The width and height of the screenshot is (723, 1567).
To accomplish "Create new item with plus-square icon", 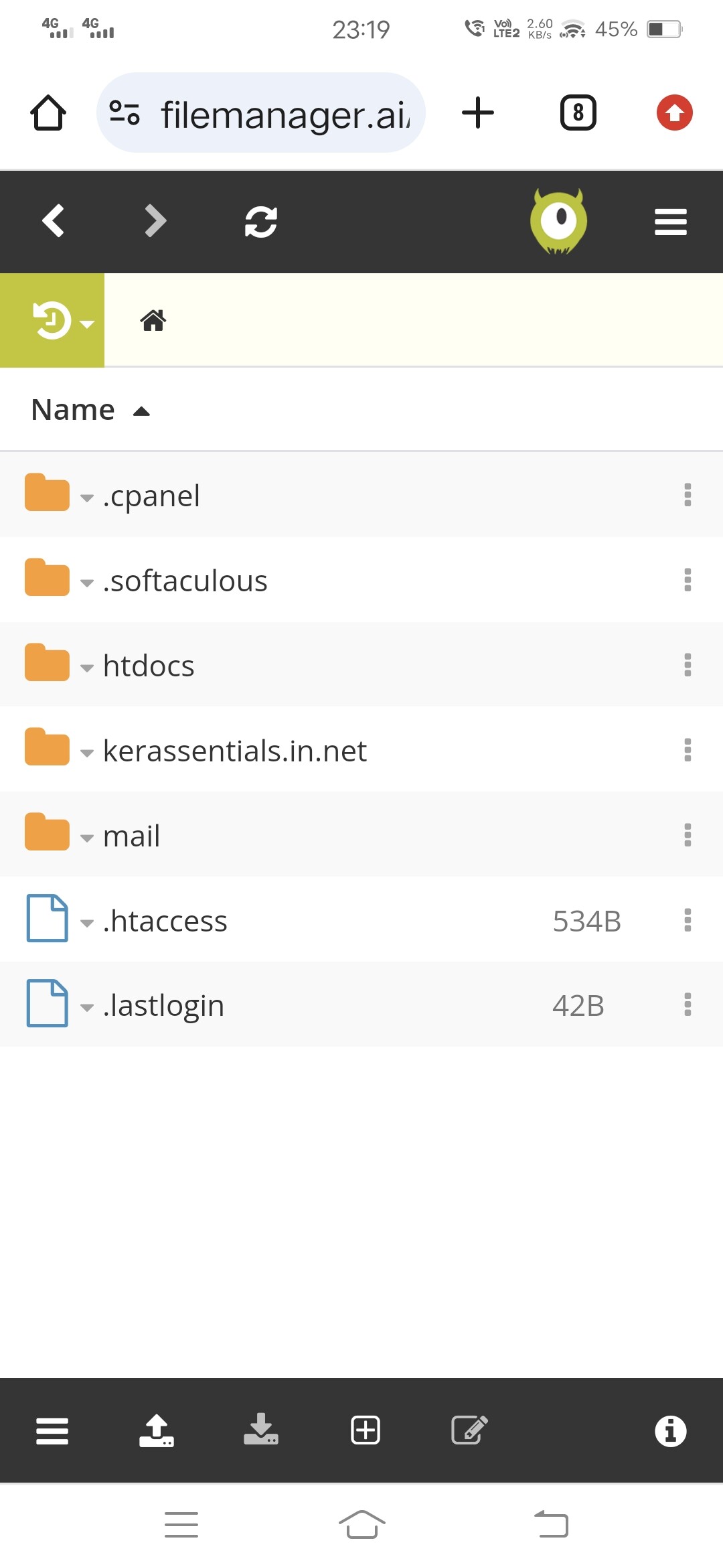I will (366, 1430).
